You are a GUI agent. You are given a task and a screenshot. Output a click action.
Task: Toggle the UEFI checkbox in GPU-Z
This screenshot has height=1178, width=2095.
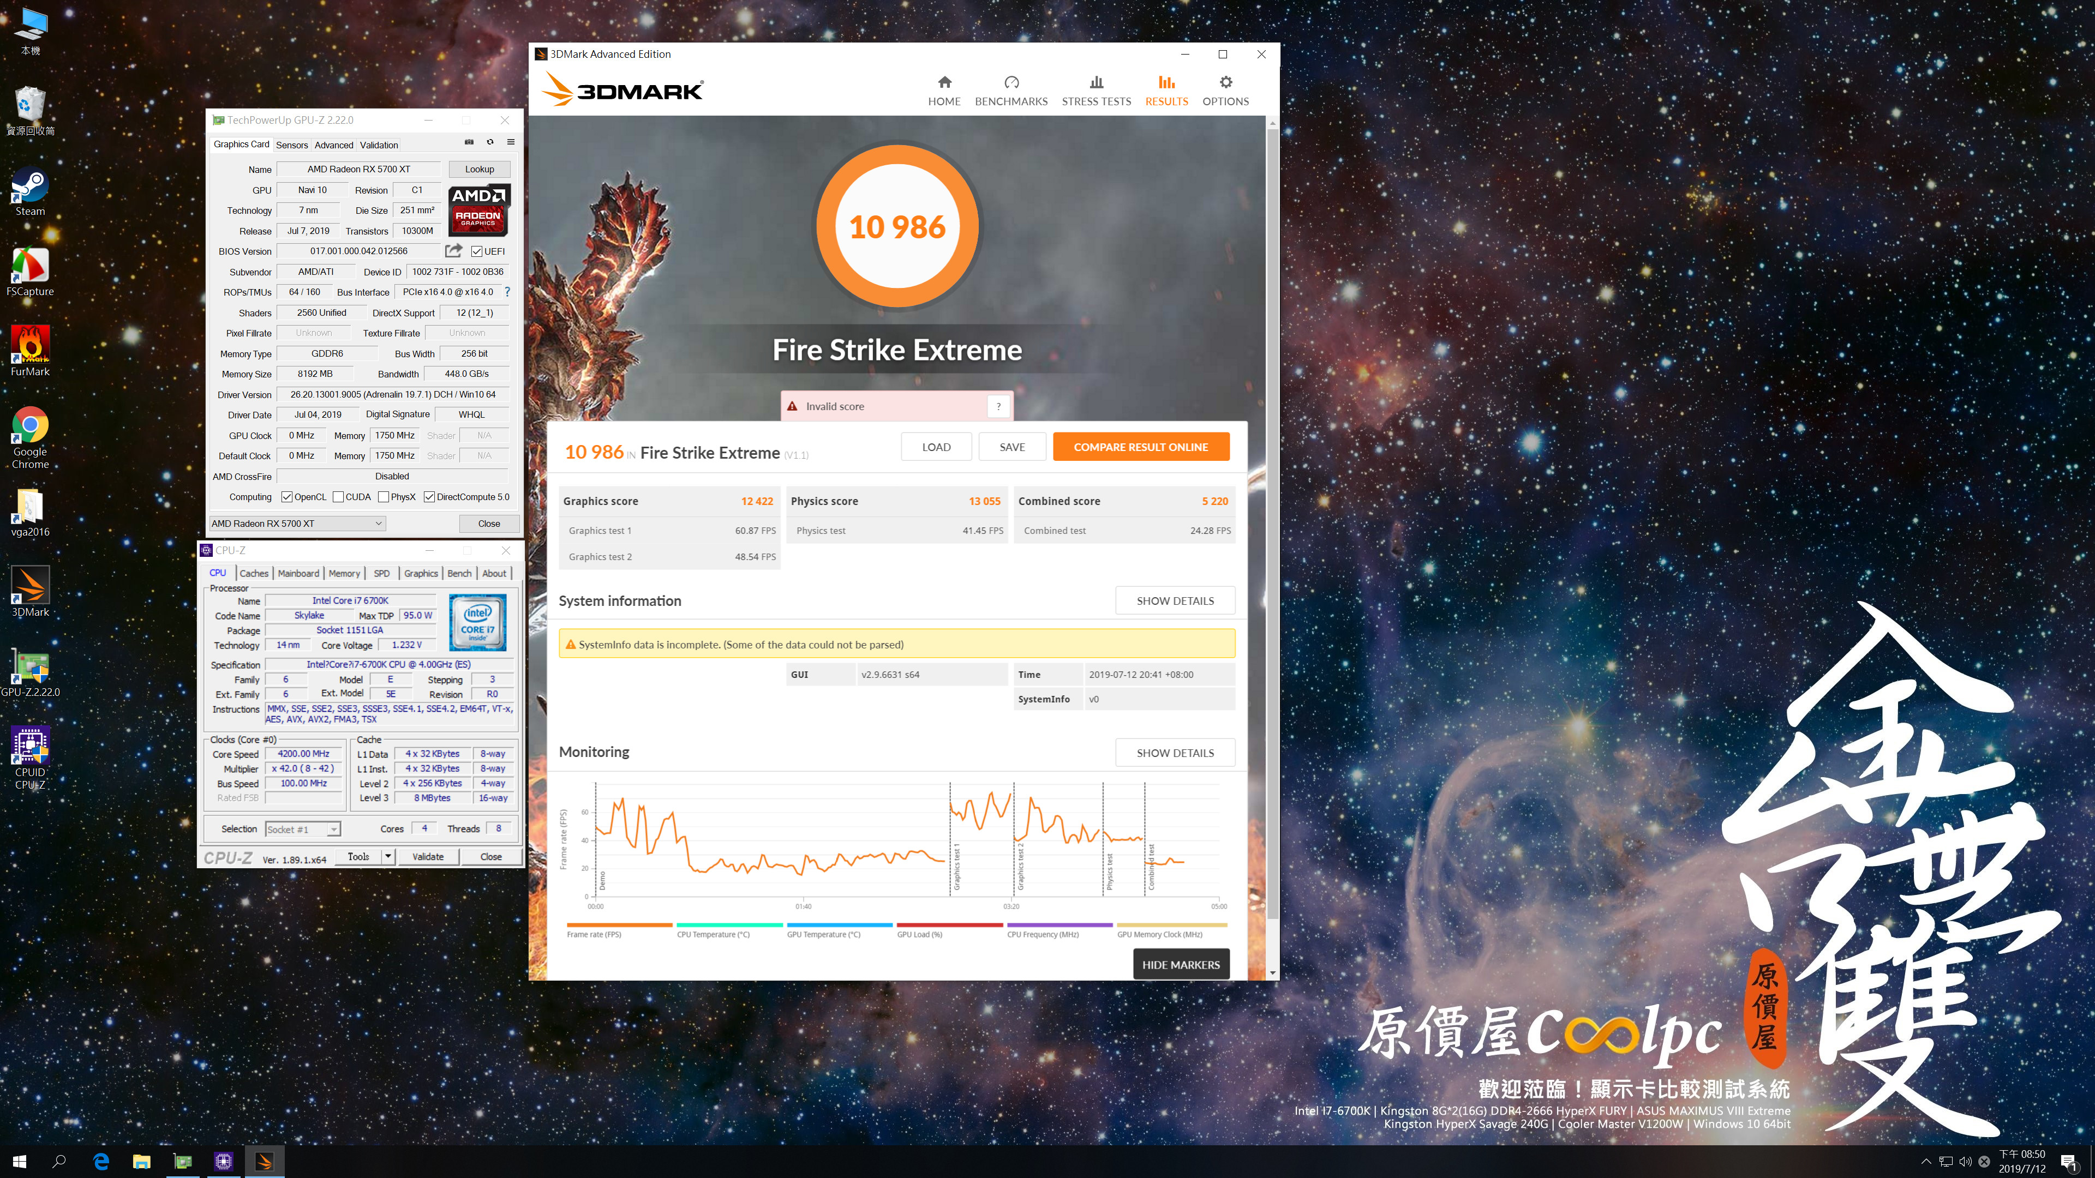[x=477, y=251]
